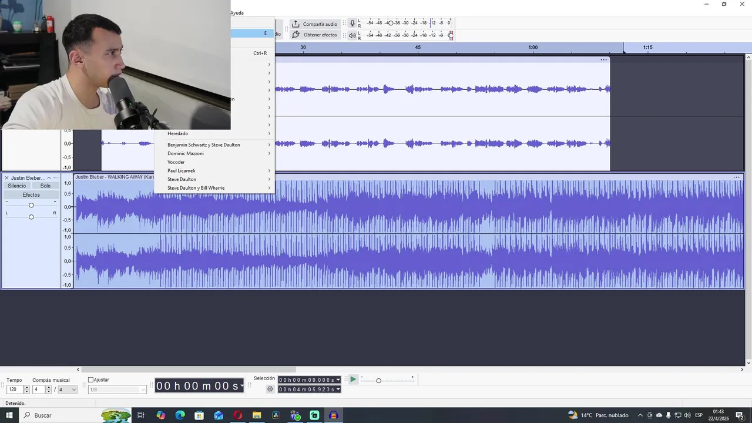
Task: Click the Tempo 120 input field
Action: [15, 390]
